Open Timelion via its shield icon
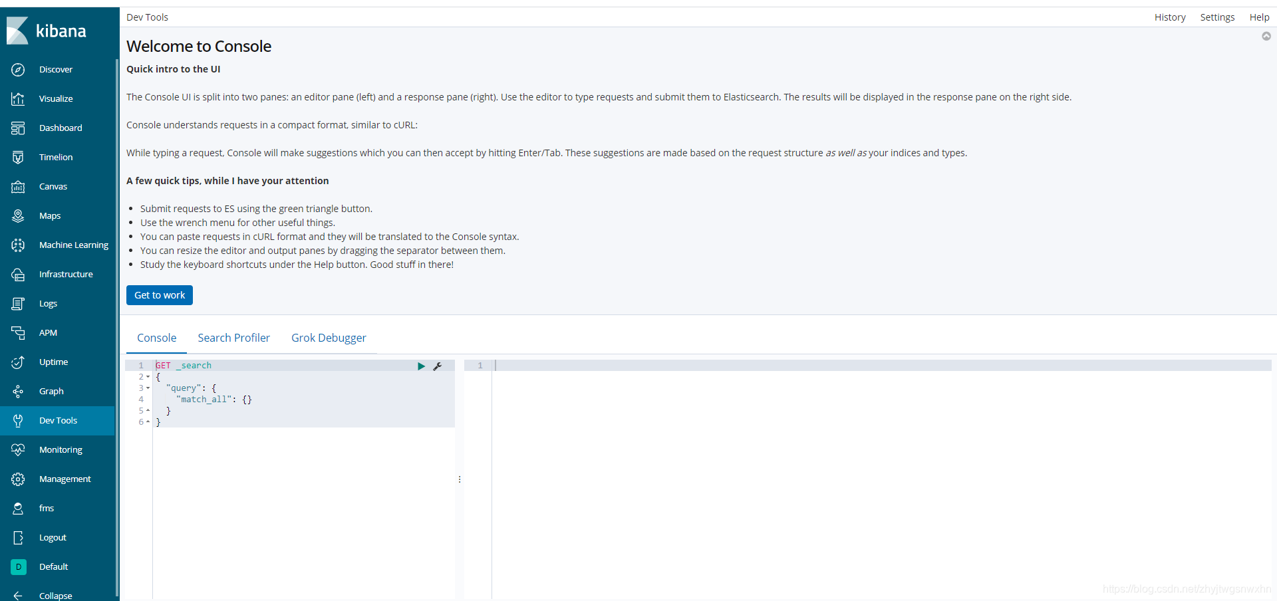This screenshot has height=601, width=1277. (x=18, y=158)
